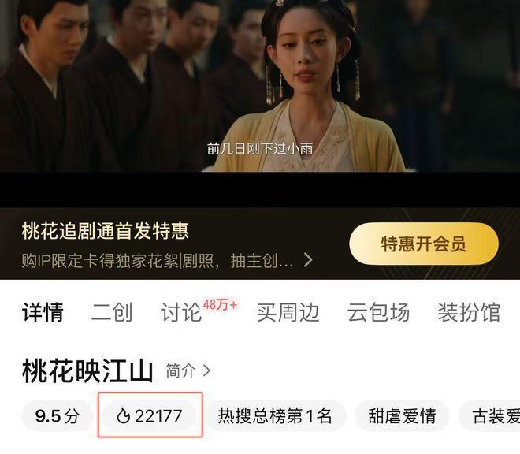Screen dimensions: 520x454
Task: Tap the flame heat icon beside 22177
Action: [x=124, y=415]
